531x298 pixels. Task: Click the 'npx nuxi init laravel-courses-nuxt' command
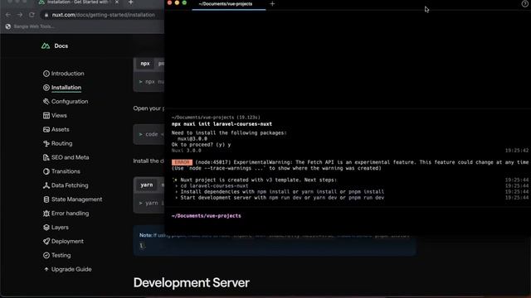pyautogui.click(x=222, y=124)
